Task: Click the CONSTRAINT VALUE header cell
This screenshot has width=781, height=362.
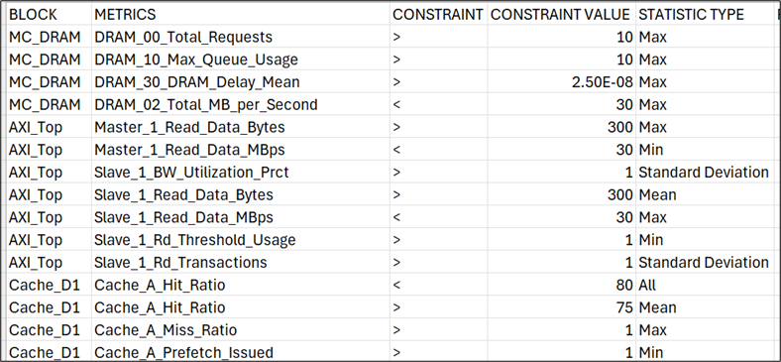Action: point(561,15)
